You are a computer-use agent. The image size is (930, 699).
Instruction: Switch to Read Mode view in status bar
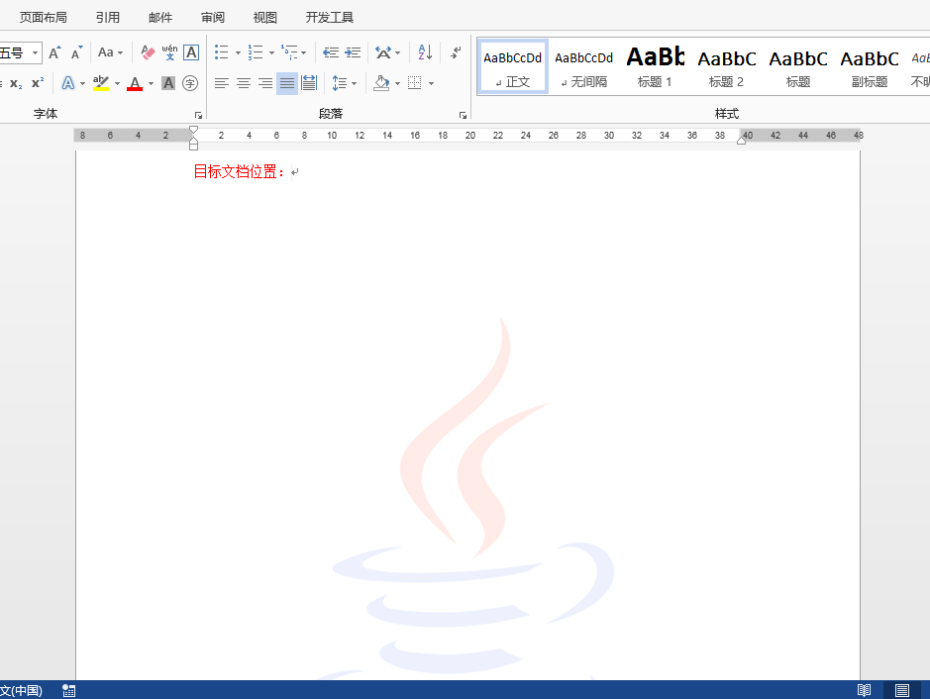click(865, 690)
